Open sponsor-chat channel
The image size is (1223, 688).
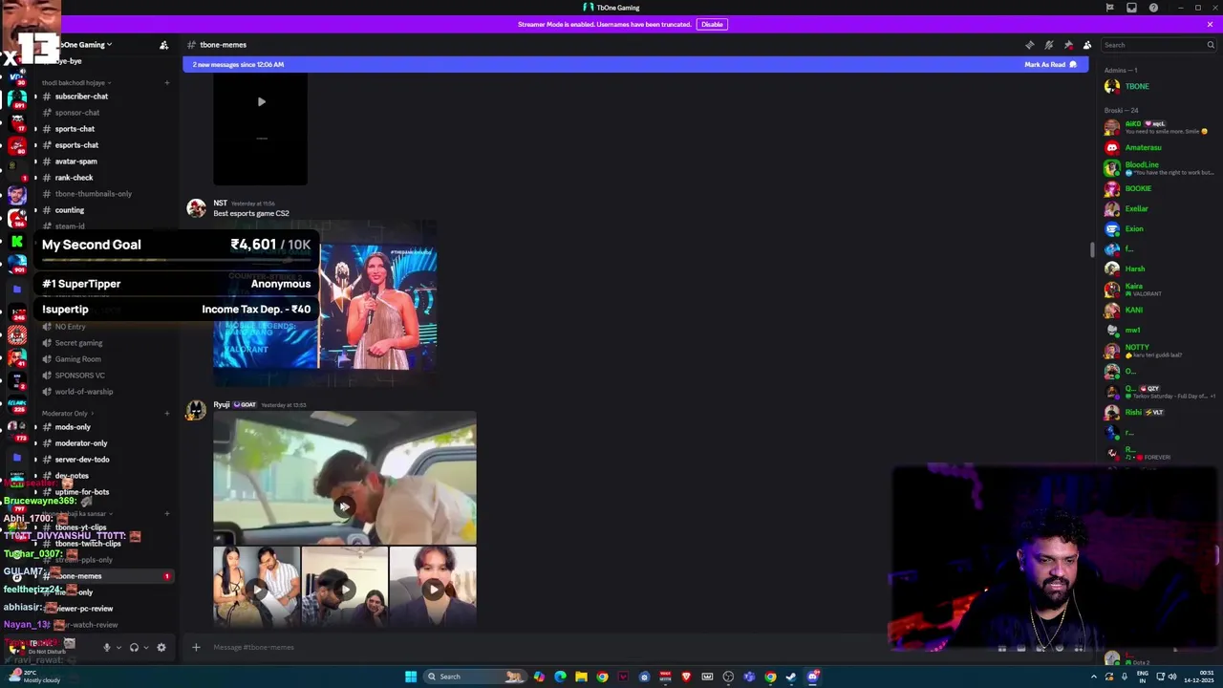click(x=76, y=113)
